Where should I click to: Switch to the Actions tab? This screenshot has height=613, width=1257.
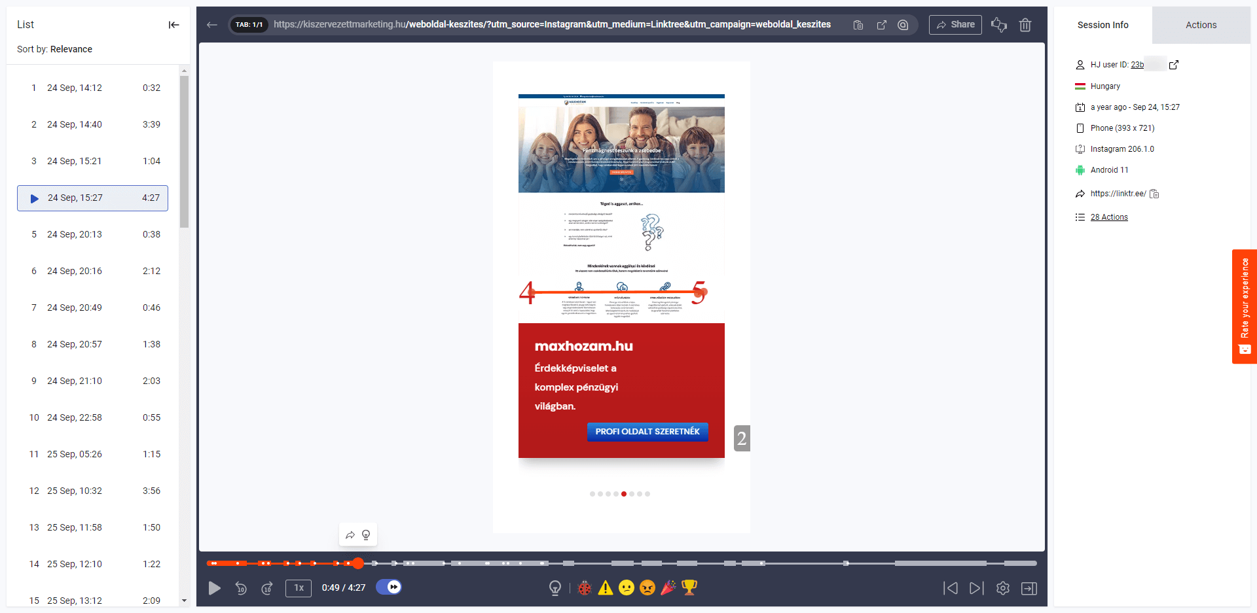point(1201,25)
